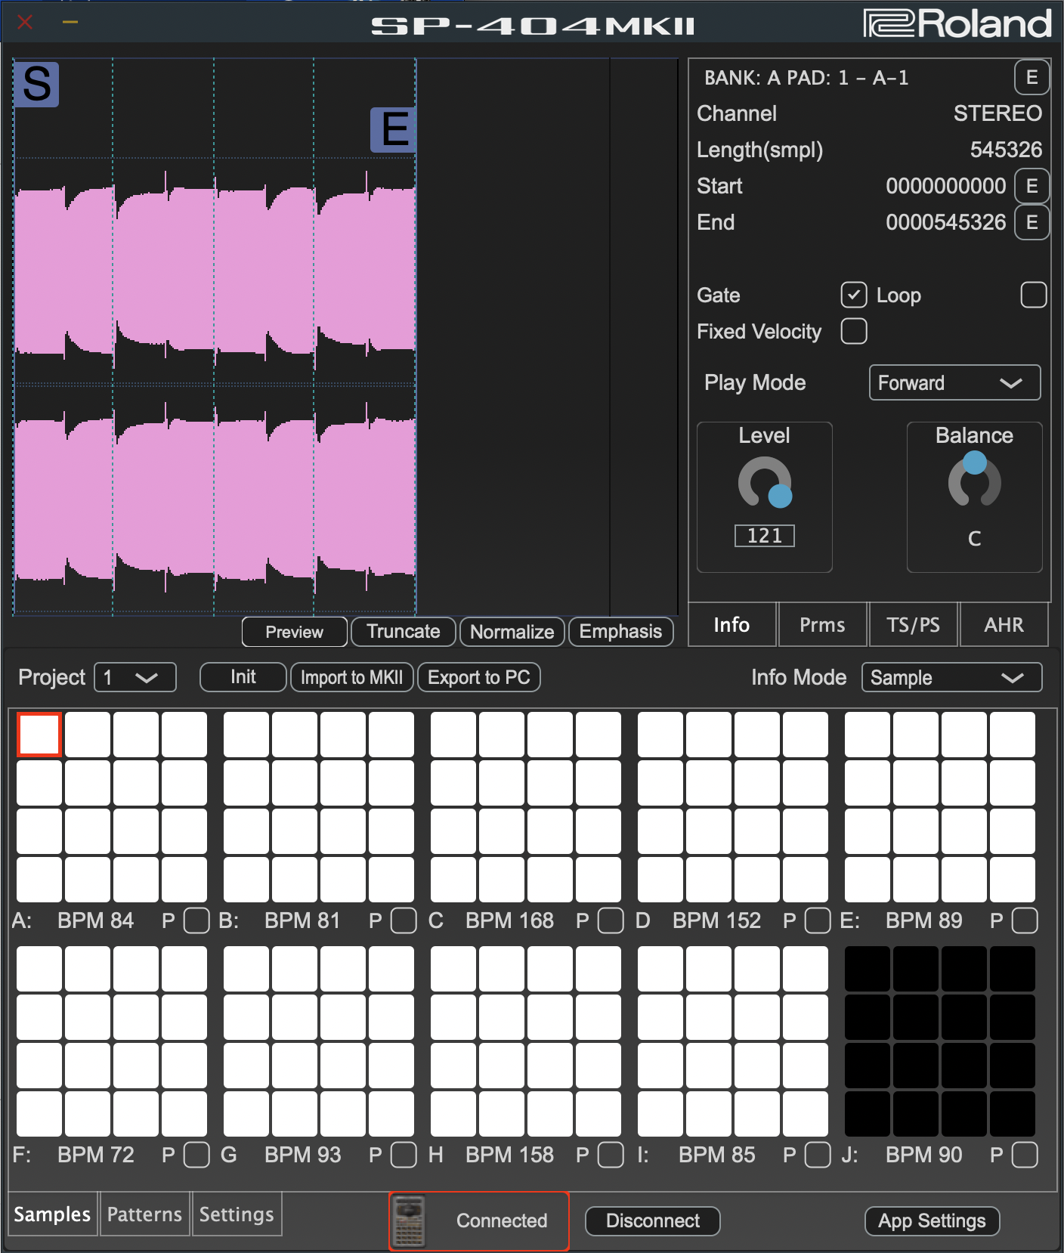Check the P box for bank H
The width and height of the screenshot is (1064, 1253).
(611, 1155)
